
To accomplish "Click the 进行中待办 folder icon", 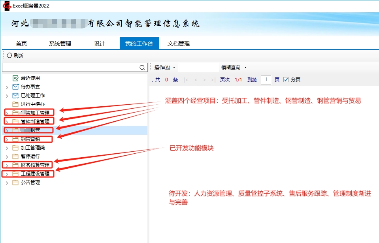I will click(15, 104).
